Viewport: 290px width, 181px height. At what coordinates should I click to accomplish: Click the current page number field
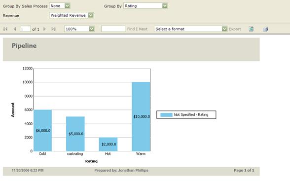click(25, 29)
